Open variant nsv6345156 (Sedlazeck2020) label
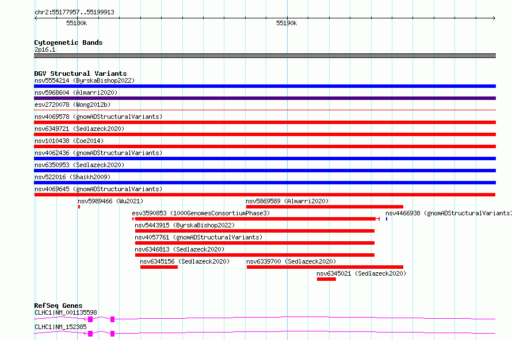The image size is (512, 340). pyautogui.click(x=185, y=261)
